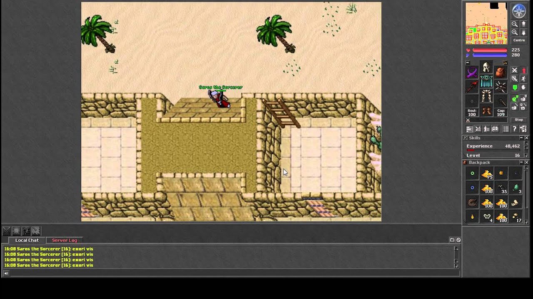Screen dimensions: 533x299
Task: Open the Battle list button
Action: point(478,129)
